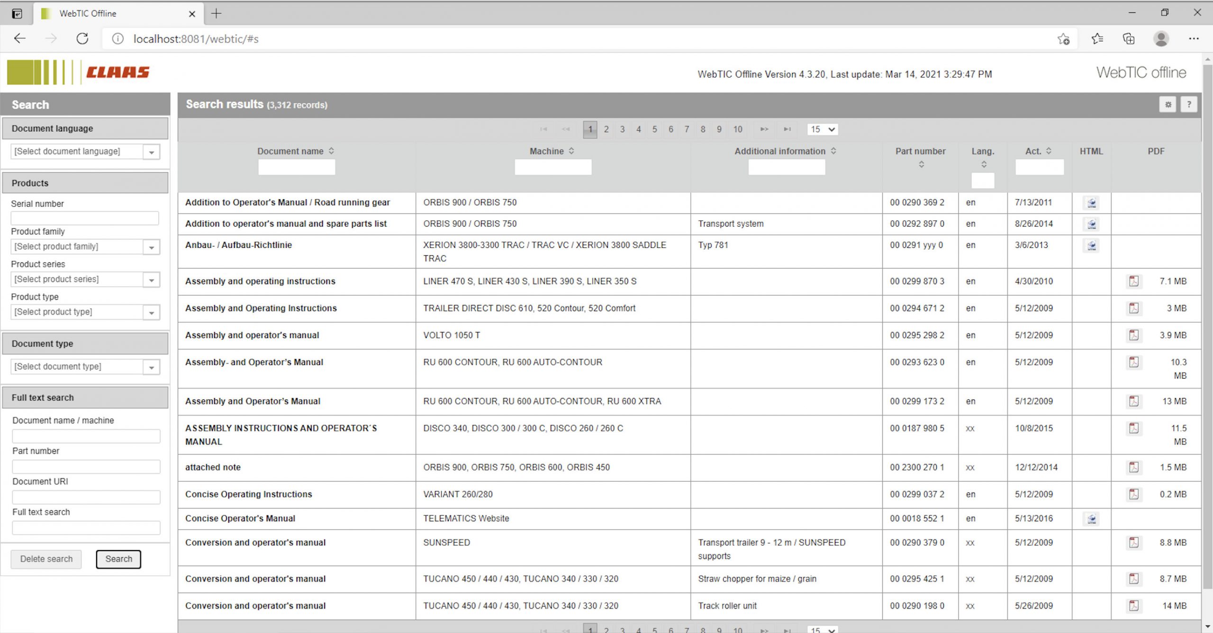This screenshot has height=633, width=1213.
Task: Change results per page using the 15 dropdown
Action: [822, 129]
